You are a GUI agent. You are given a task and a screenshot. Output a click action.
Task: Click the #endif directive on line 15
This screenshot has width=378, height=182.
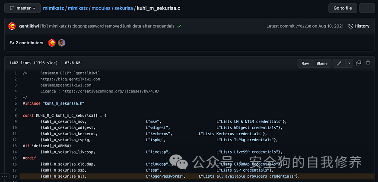pyautogui.click(x=29, y=158)
